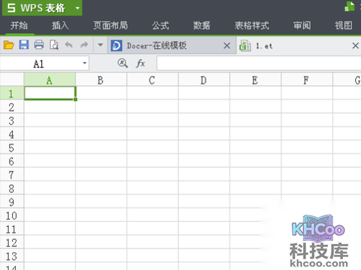The height and width of the screenshot is (270, 361).
Task: Open the 审阅 ribbon tab
Action: (302, 25)
